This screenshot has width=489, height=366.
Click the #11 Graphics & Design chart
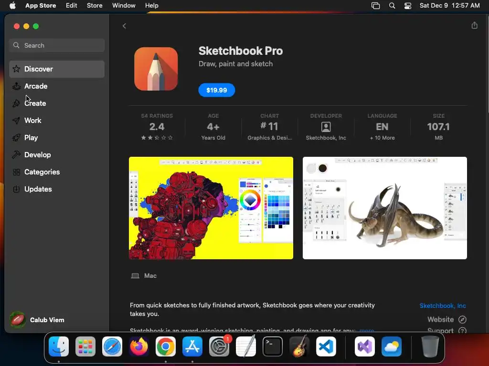point(270,127)
